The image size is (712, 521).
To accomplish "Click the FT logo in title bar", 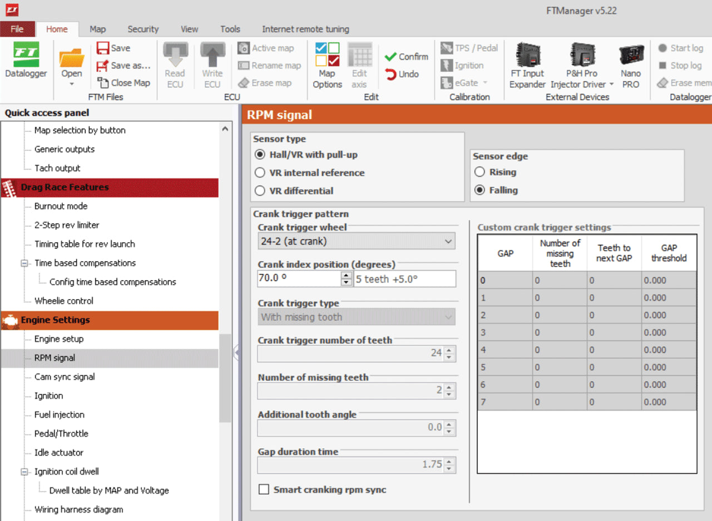I will click(12, 9).
